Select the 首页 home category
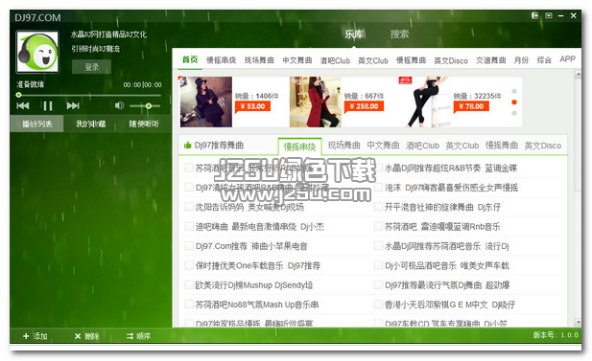 tap(190, 60)
